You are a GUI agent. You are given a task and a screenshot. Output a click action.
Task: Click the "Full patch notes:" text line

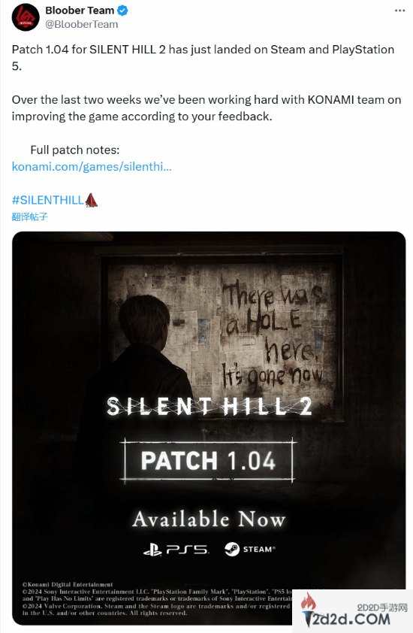coord(75,150)
